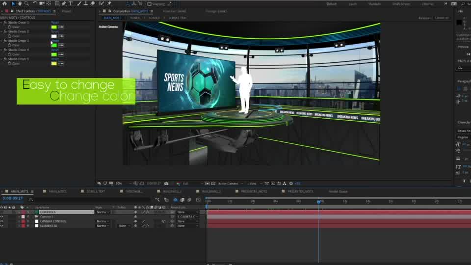Switch to the Small Screen workspace
Viewport: 471px width, 265px height.
click(401, 4)
